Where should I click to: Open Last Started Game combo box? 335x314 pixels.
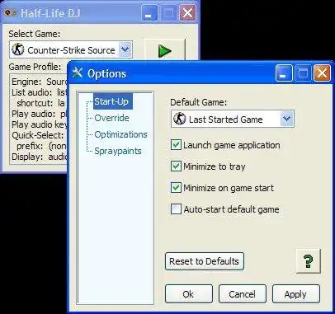coord(233,119)
